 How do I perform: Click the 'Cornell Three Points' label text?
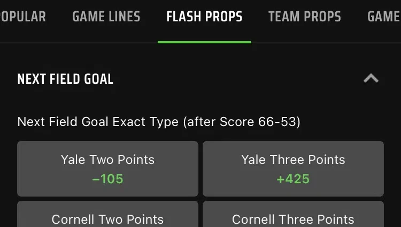click(293, 220)
